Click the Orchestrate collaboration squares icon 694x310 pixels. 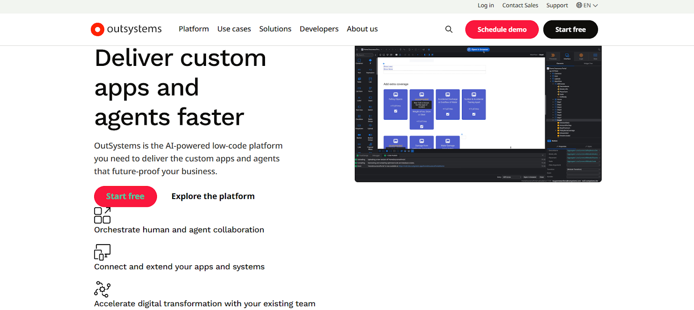102,215
